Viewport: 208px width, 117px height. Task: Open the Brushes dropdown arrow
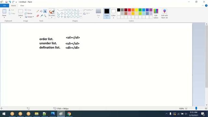tap(52, 18)
